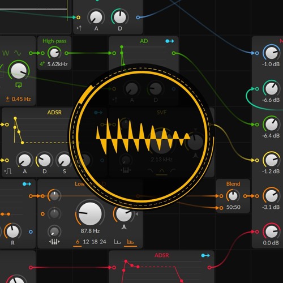Screen dimensions: 283x283
Task: Click the yellow ADSR's D knob
Action: tap(44, 160)
